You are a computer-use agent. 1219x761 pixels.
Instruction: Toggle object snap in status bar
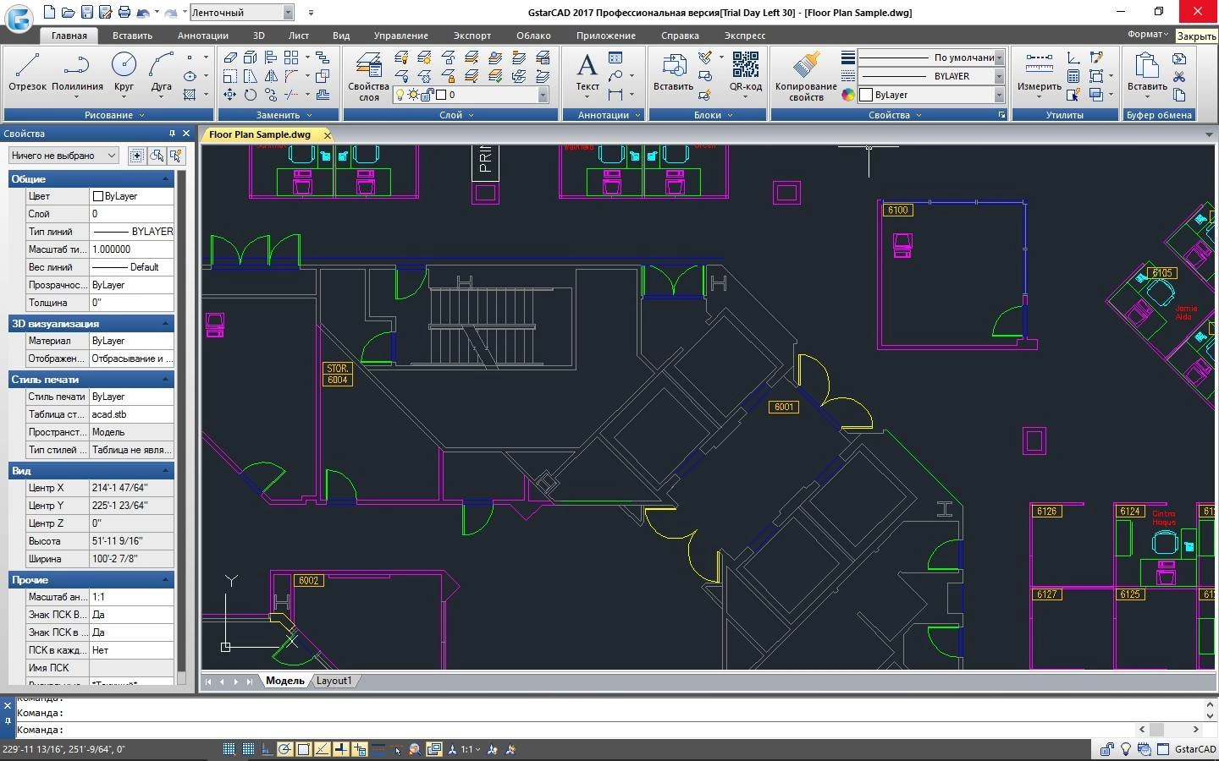pos(304,749)
